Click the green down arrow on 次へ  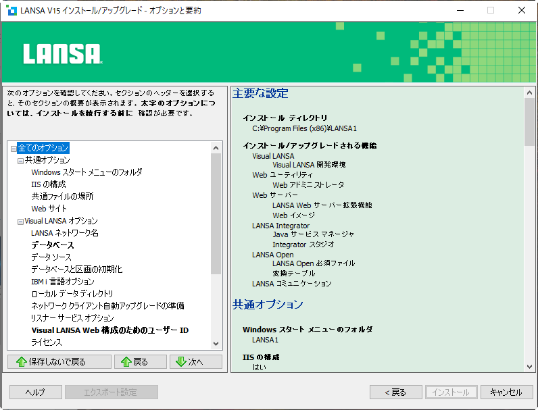tap(181, 361)
